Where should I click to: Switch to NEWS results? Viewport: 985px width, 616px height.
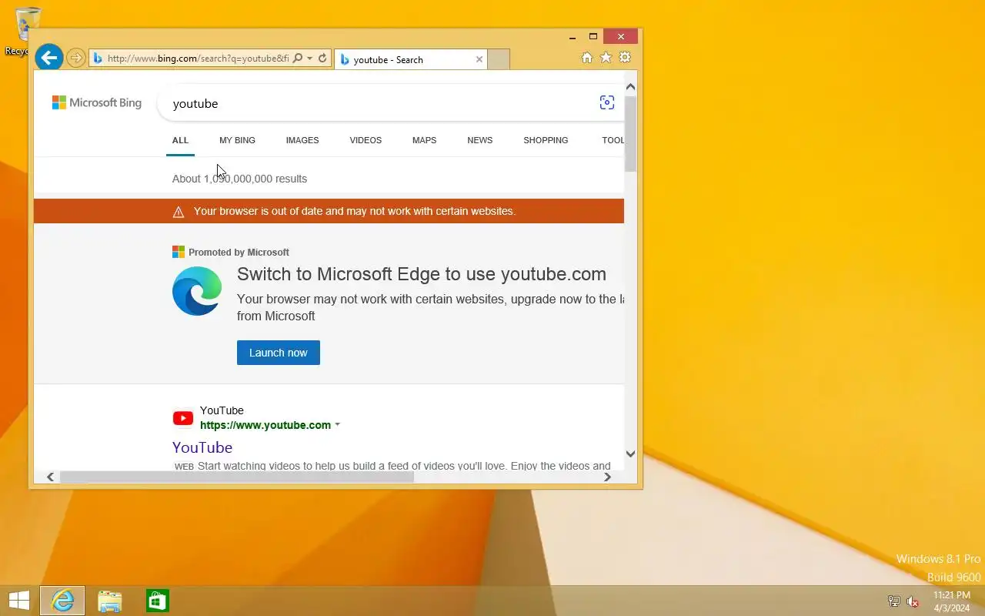pyautogui.click(x=479, y=140)
